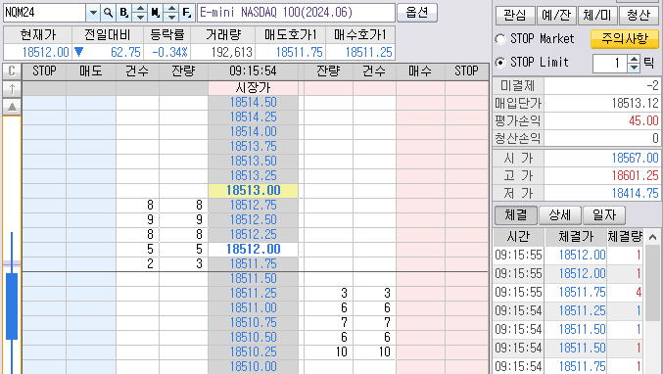Click price 18512.75 in the ladder
The width and height of the screenshot is (663, 374).
(x=253, y=206)
